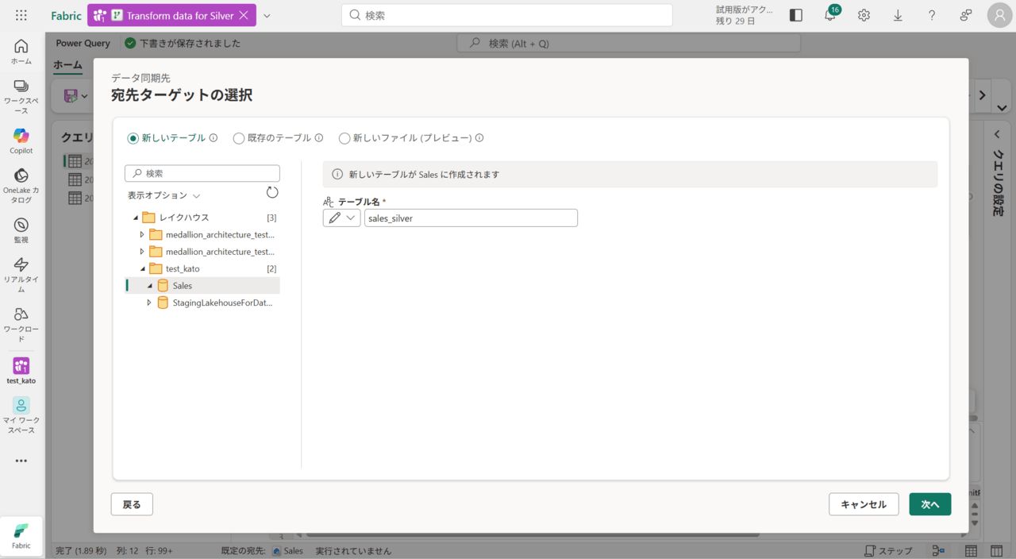The height and width of the screenshot is (559, 1016).
Task: Click the refresh icon in lakehouse tree
Action: [272, 193]
